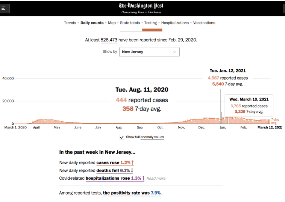Jump to the Vaccinations section
This screenshot has height=202, width=285.
pos(204,23)
